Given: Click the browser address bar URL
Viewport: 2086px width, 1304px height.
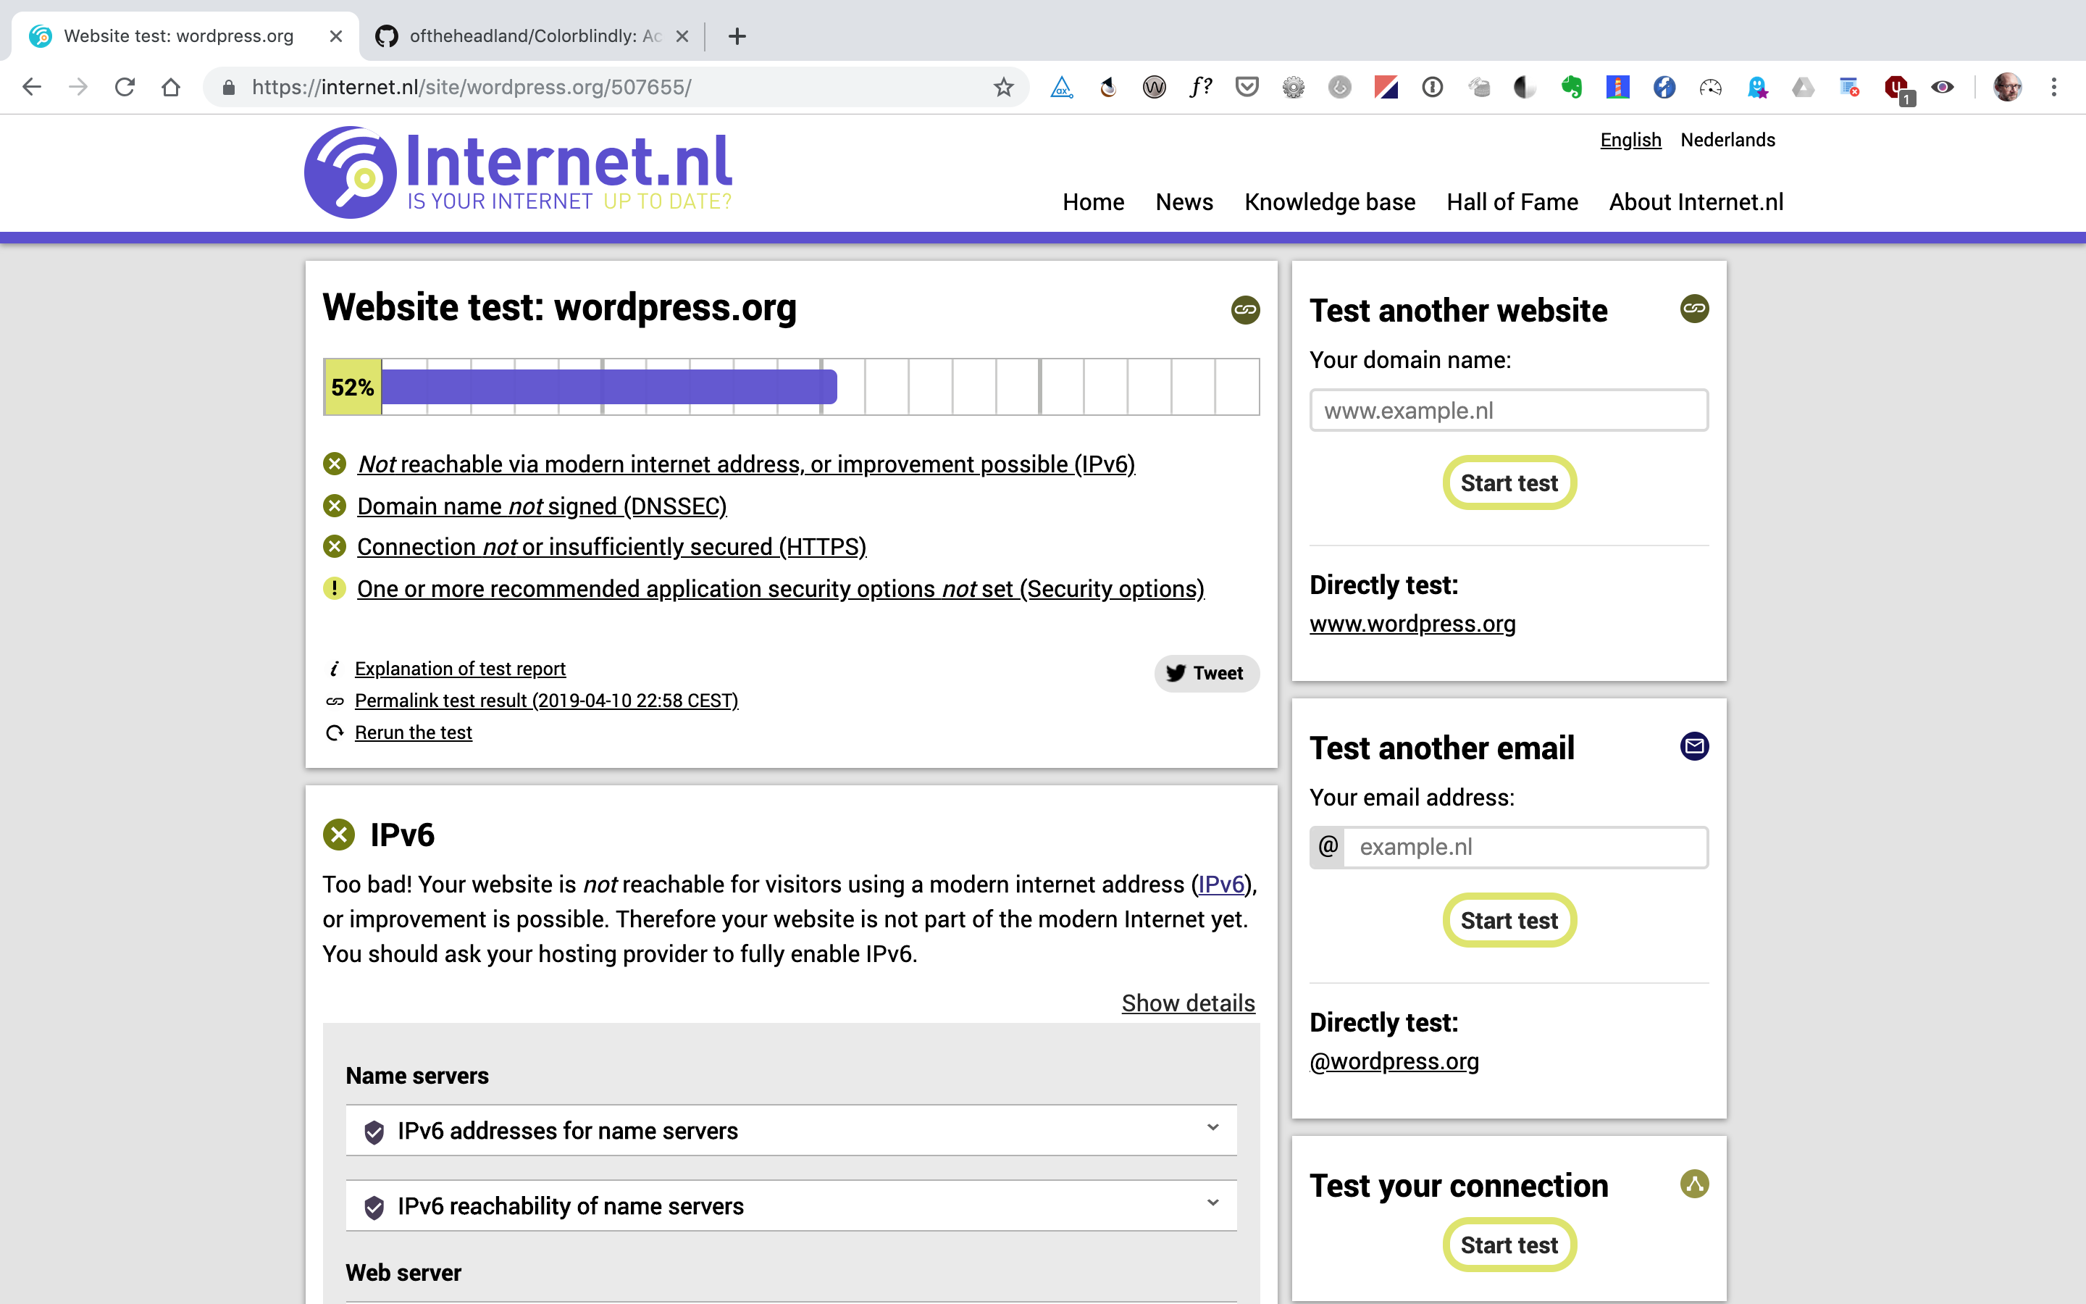Looking at the screenshot, I should (x=472, y=87).
